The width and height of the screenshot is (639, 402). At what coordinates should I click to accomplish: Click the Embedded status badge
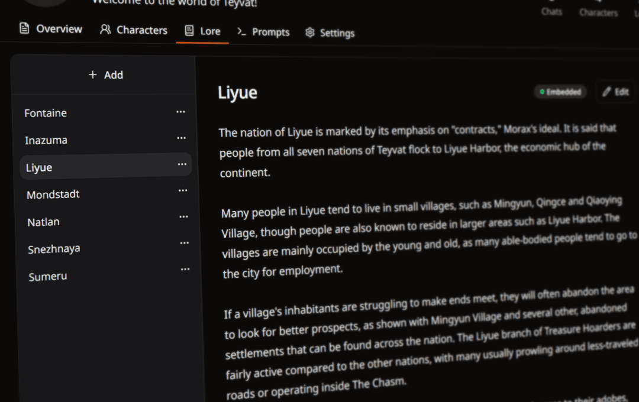tap(561, 92)
